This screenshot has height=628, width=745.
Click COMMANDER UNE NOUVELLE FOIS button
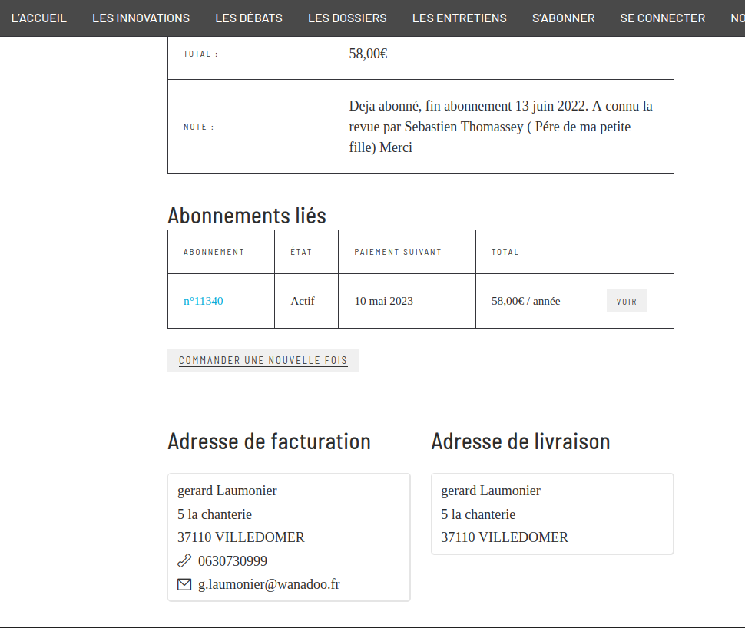tap(263, 360)
